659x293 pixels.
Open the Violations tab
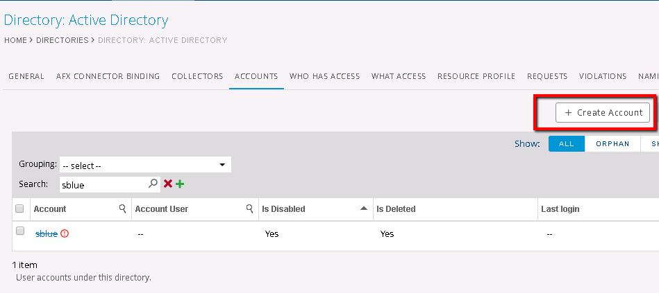[602, 76]
